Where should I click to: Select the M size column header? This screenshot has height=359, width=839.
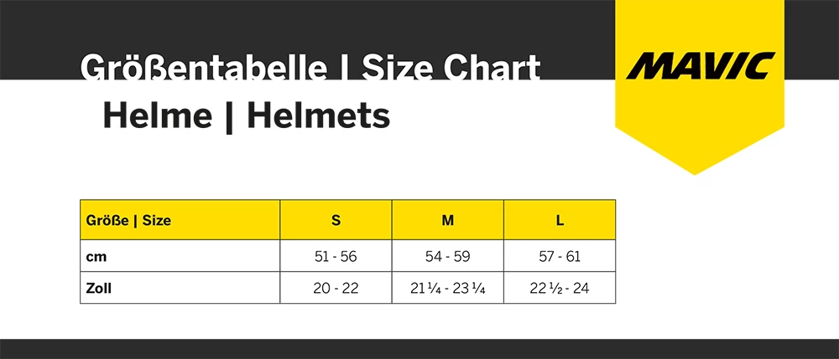coord(448,221)
